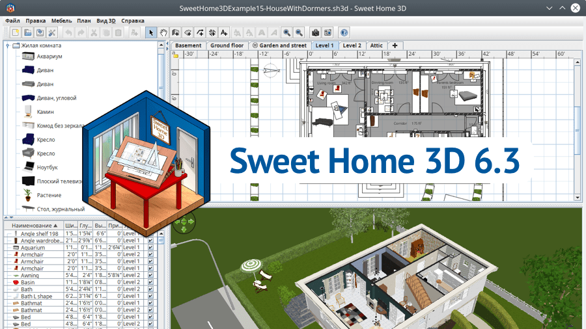The width and height of the screenshot is (586, 329).
Task: Open Help with the question mark icon
Action: coord(344,33)
